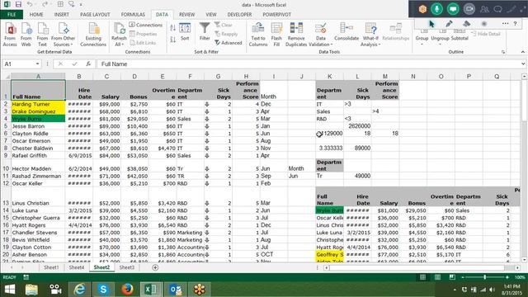528x297 pixels.
Task: Select the Sheet3 tab
Action: point(127,267)
